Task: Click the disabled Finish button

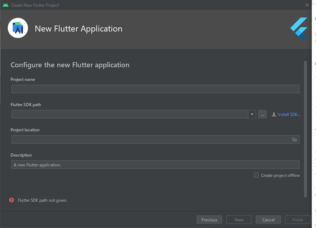Action: click(297, 220)
